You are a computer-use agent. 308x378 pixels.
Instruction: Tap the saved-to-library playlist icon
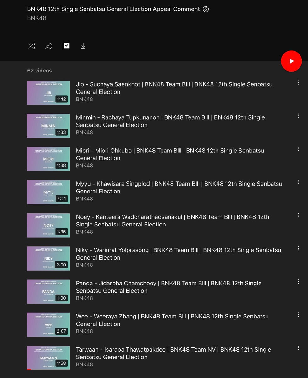(x=66, y=46)
